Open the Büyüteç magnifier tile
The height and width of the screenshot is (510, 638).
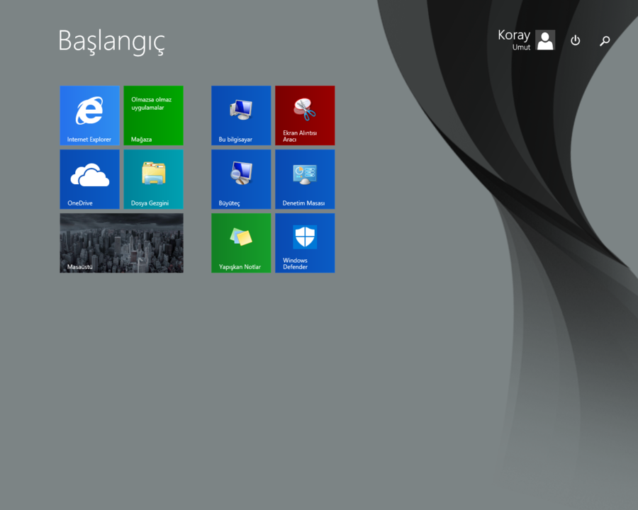(241, 179)
